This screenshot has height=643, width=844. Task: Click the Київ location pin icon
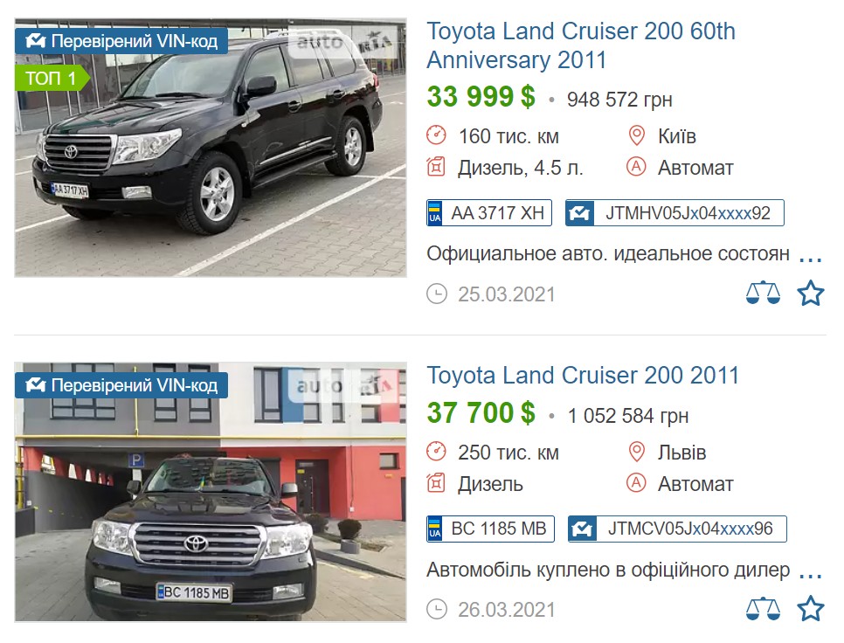(x=637, y=135)
